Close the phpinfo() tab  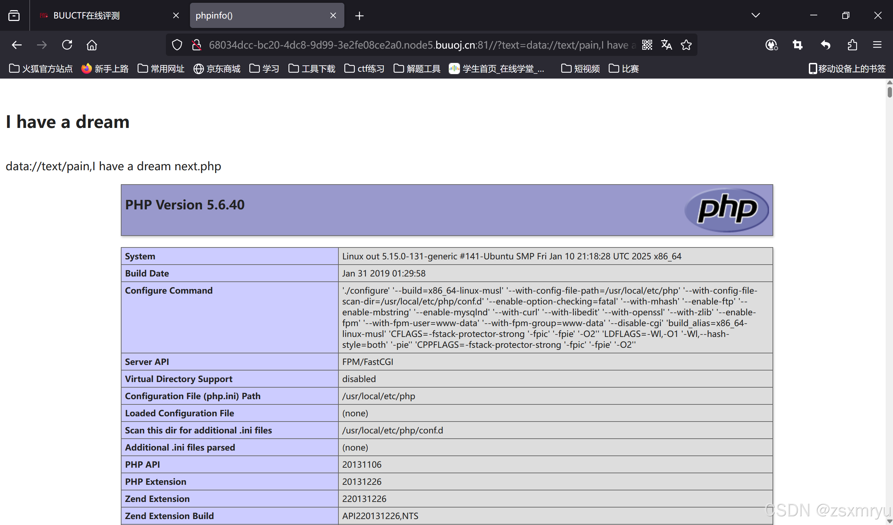[x=333, y=16]
